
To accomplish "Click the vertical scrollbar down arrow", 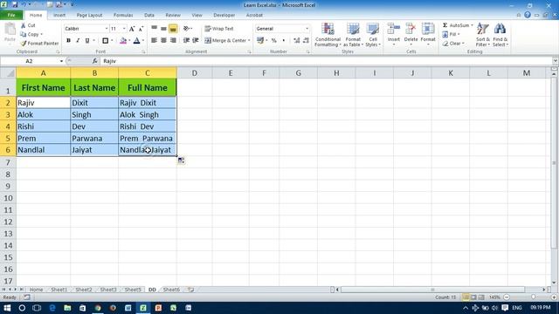I will 554,283.
